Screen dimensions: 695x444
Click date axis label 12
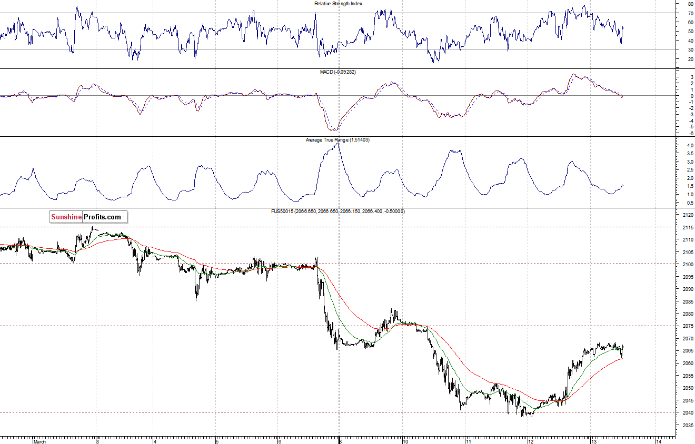[530, 441]
